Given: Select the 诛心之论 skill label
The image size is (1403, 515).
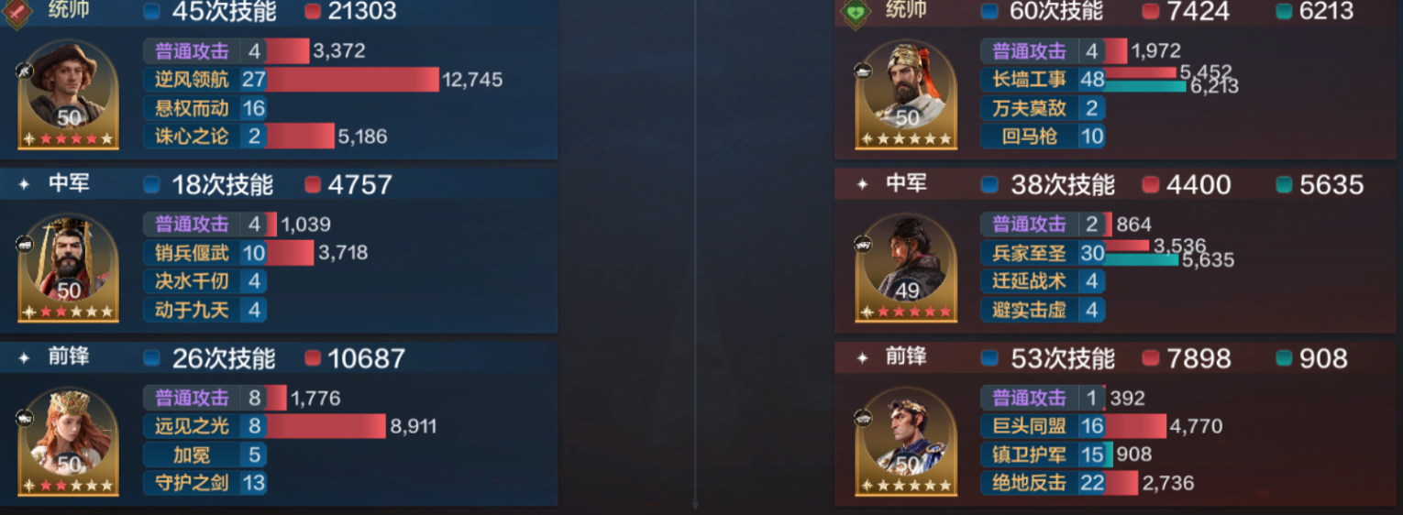Looking at the screenshot, I should click(192, 137).
